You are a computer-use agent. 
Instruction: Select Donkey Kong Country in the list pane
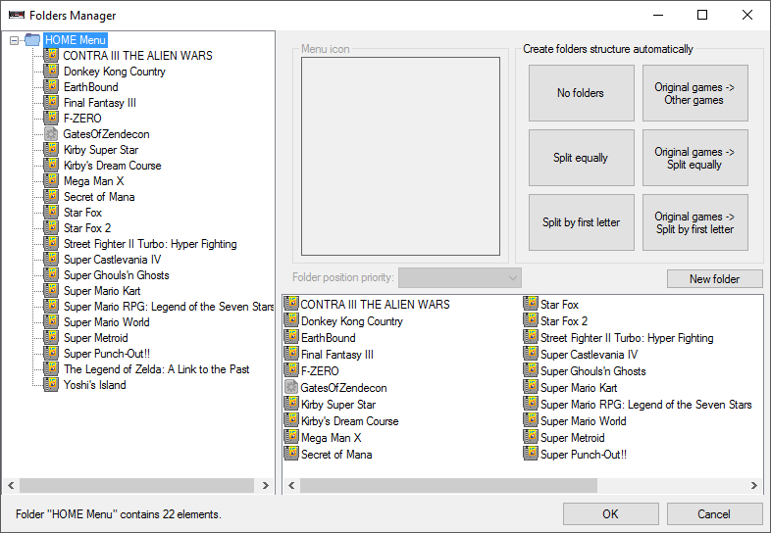point(352,321)
